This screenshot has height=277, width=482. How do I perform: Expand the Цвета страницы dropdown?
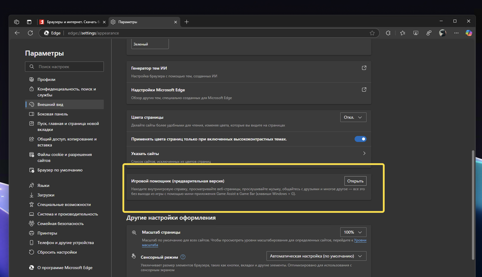pos(353,117)
